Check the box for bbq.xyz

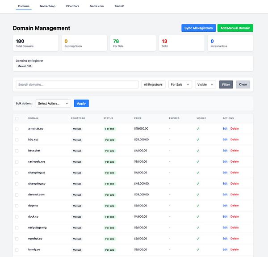(x=17, y=140)
